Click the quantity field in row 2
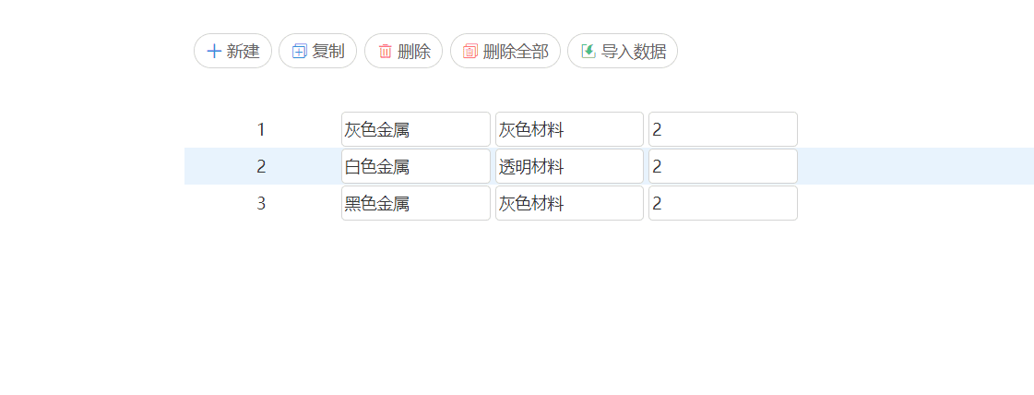 (723, 166)
